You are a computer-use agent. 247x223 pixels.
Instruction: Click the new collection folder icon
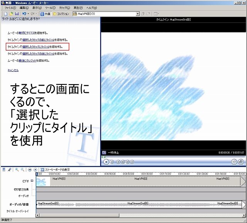click(148, 14)
